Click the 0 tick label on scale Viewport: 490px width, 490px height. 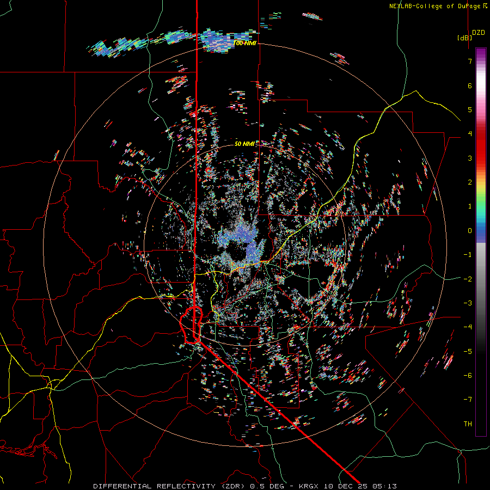tap(470, 231)
